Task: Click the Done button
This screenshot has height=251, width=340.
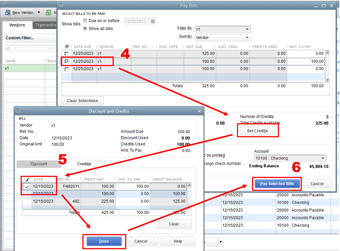Action: click(x=104, y=241)
